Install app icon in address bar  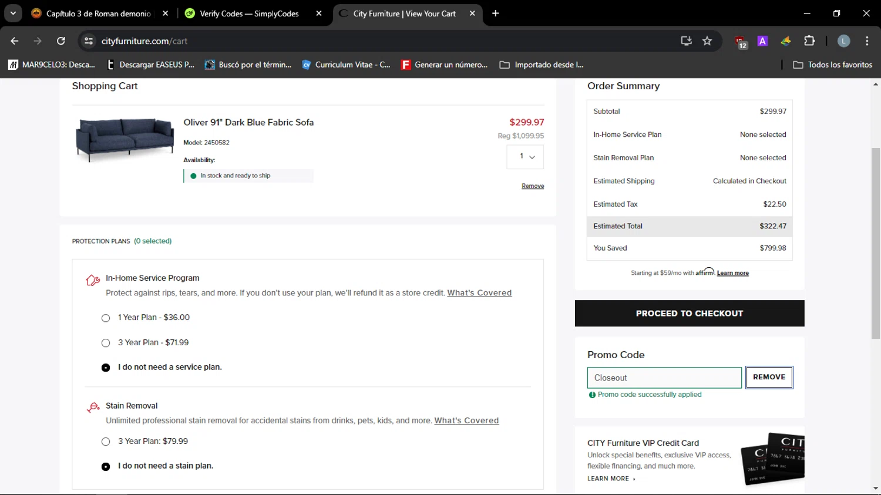(686, 41)
